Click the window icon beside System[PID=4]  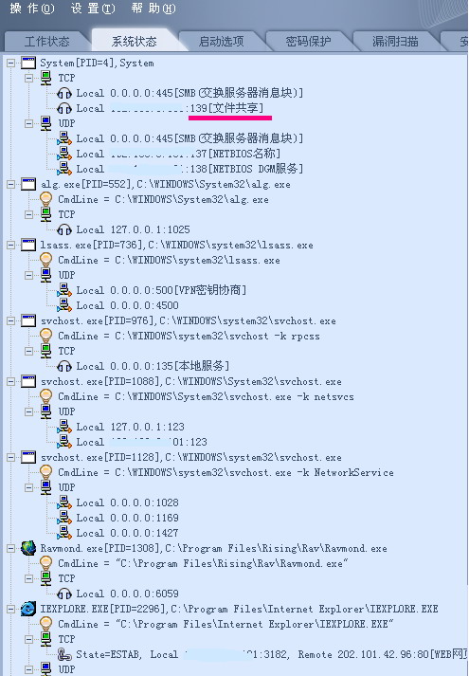tap(28, 63)
